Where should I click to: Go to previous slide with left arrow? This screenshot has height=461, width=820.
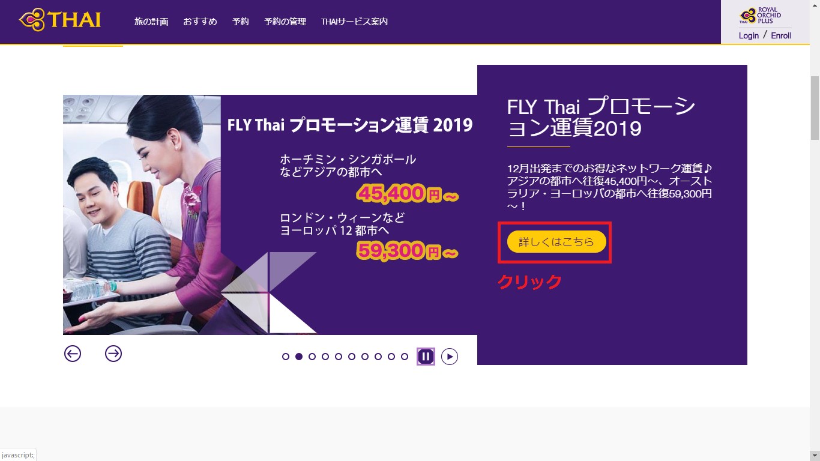[73, 354]
